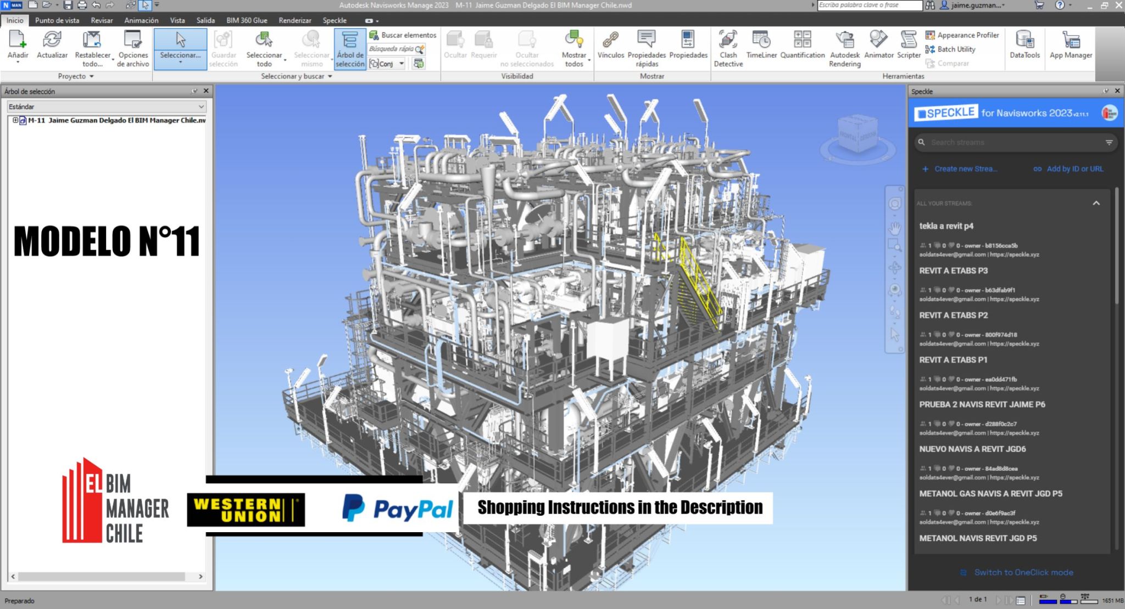Launch Scripter
1125x609 pixels.
[909, 47]
